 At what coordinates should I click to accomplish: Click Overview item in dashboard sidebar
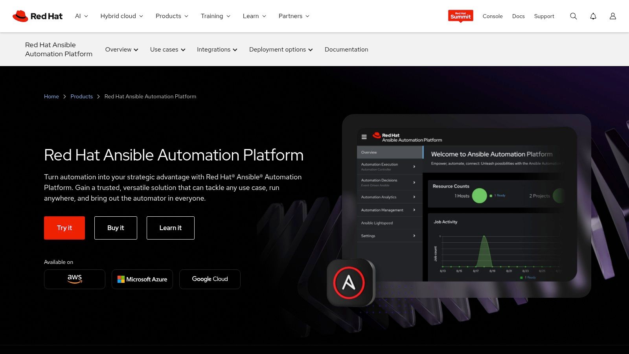pyautogui.click(x=390, y=152)
